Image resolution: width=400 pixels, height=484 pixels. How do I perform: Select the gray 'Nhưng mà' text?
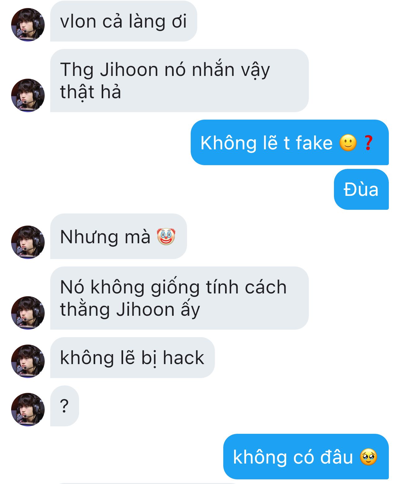click(x=105, y=237)
